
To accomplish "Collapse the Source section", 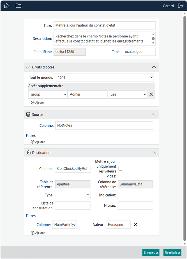I will tap(154, 114).
